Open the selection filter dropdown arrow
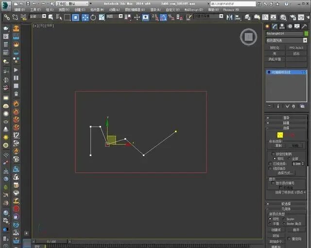Viewport: 311px width, 248px height. point(44,16)
